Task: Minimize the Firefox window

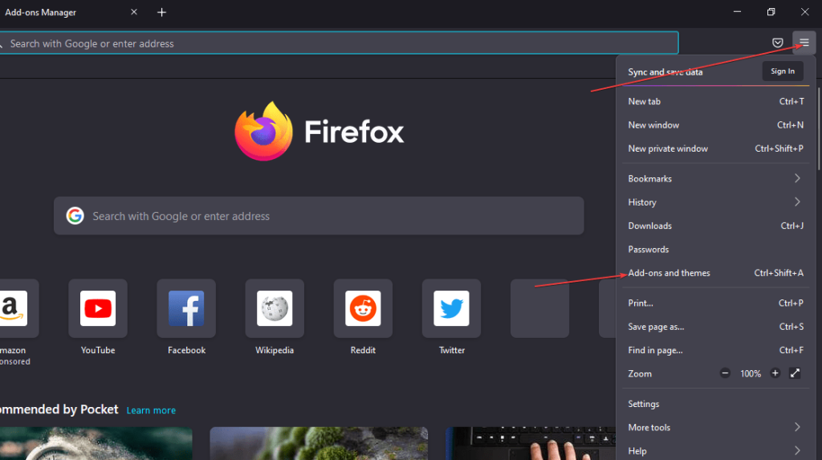Action: [737, 11]
